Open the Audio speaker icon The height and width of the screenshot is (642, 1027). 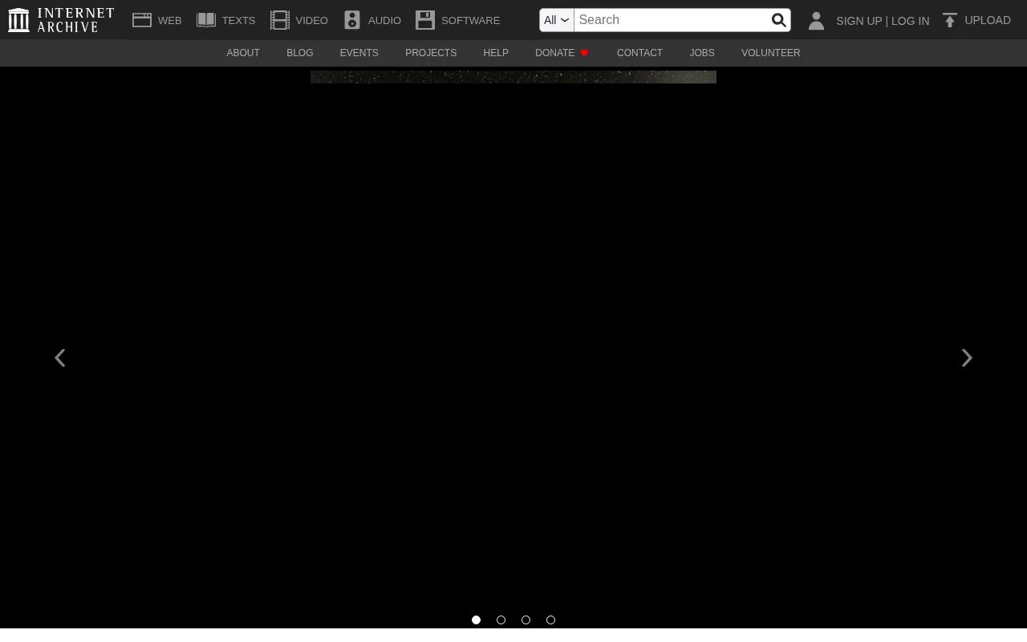[352, 20]
